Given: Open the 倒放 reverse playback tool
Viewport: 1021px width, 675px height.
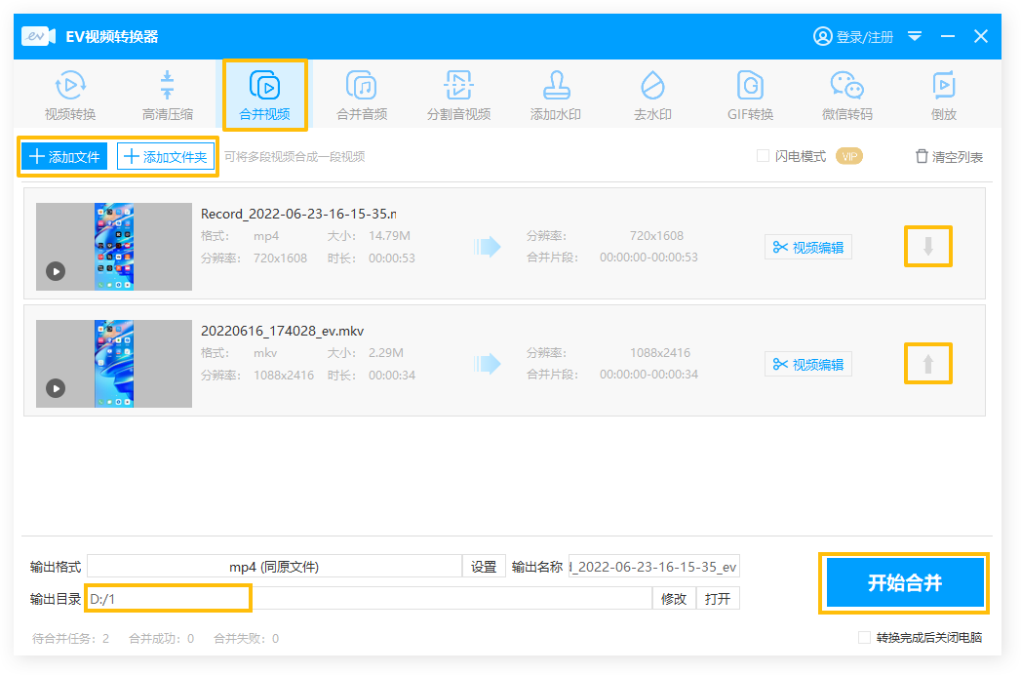Looking at the screenshot, I should (x=944, y=96).
